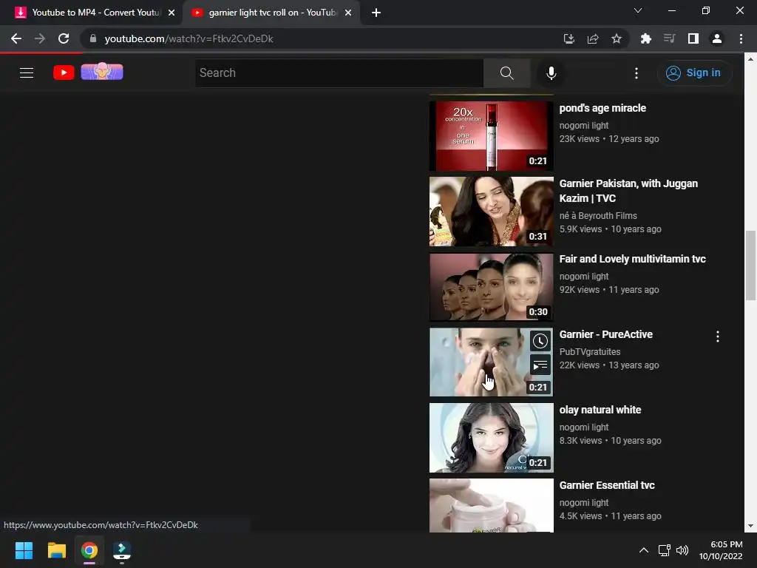Bookmark this tab with star icon
757x568 pixels.
pos(617,38)
